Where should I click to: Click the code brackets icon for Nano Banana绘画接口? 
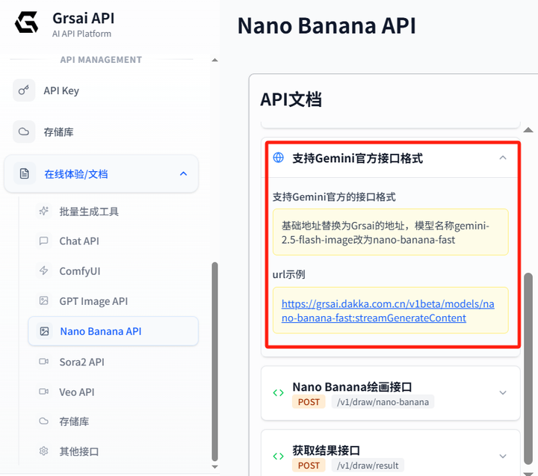[x=278, y=392]
